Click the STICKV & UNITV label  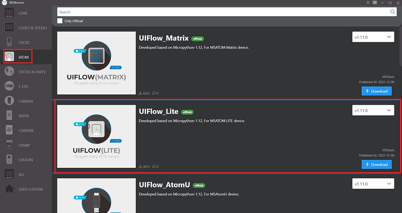(x=32, y=72)
